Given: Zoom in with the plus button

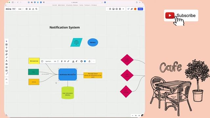Looking at the screenshot, I should (x=139, y=115).
